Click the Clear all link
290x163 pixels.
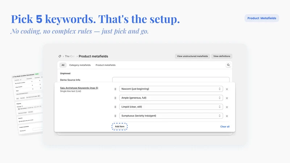click(x=225, y=126)
